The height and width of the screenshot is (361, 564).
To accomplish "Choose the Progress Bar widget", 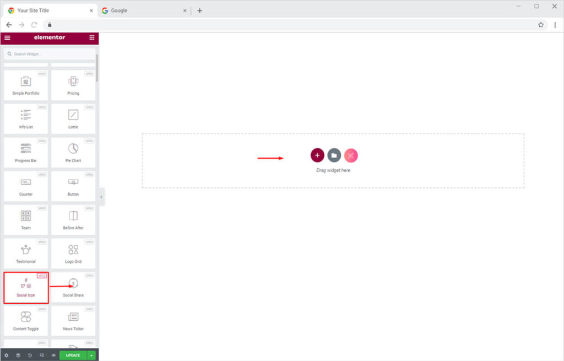I will click(26, 153).
